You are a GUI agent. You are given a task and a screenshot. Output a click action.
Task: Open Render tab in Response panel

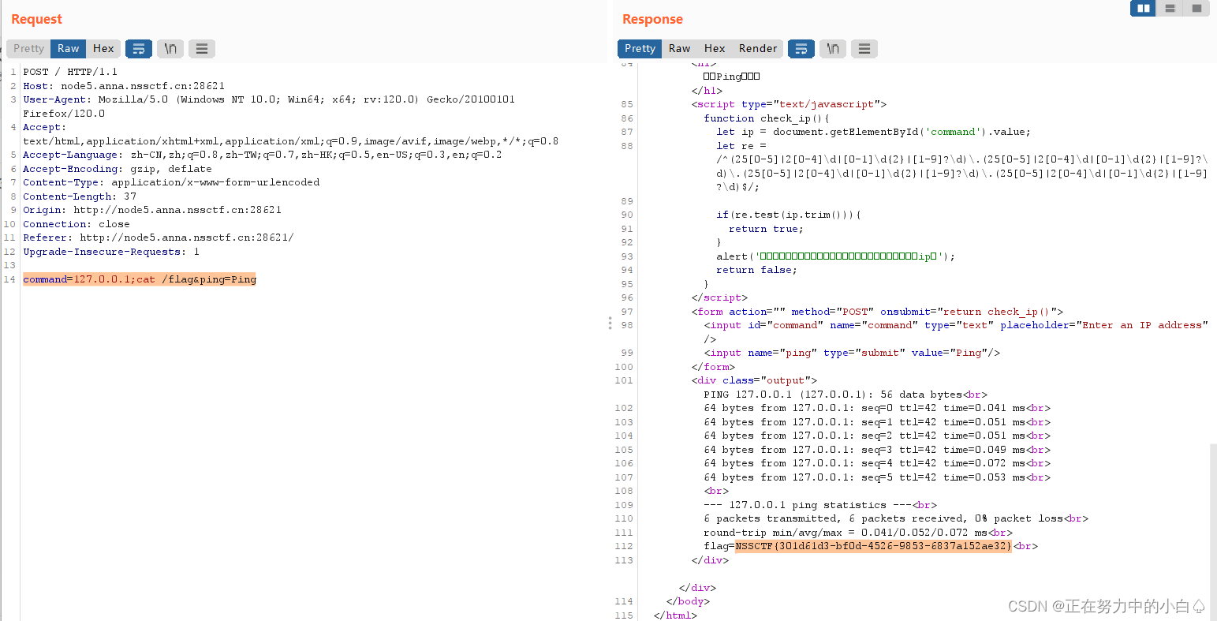pyautogui.click(x=758, y=49)
